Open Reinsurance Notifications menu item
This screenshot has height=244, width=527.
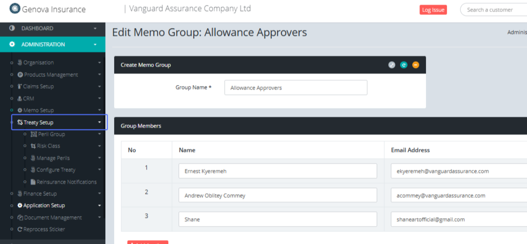(66, 182)
